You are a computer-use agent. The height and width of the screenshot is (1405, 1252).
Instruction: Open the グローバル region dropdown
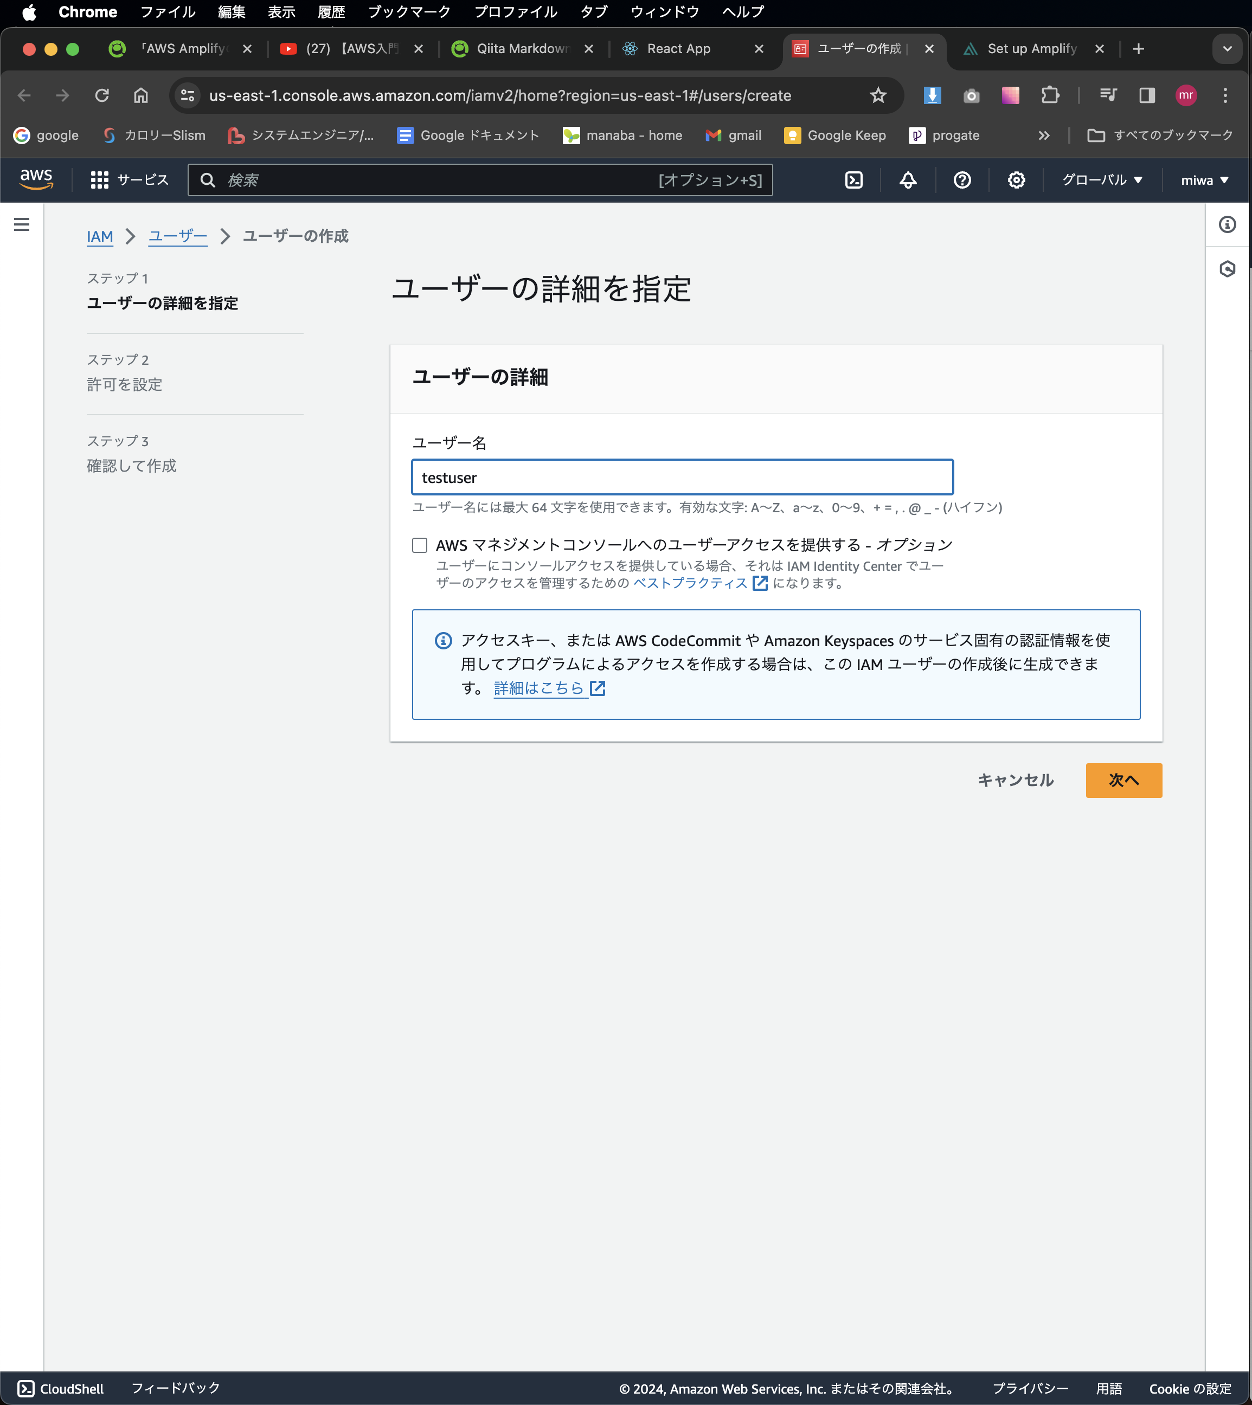pos(1101,179)
